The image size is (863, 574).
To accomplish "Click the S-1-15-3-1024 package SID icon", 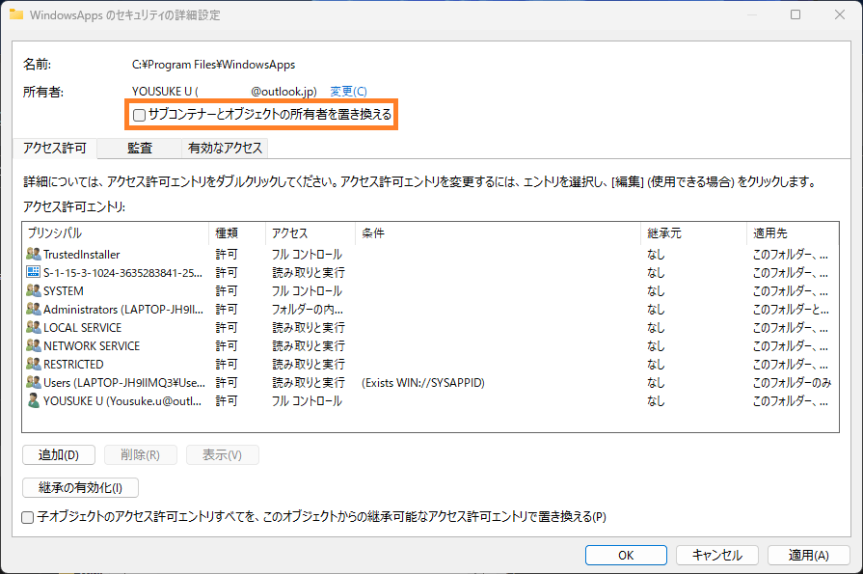I will click(34, 272).
